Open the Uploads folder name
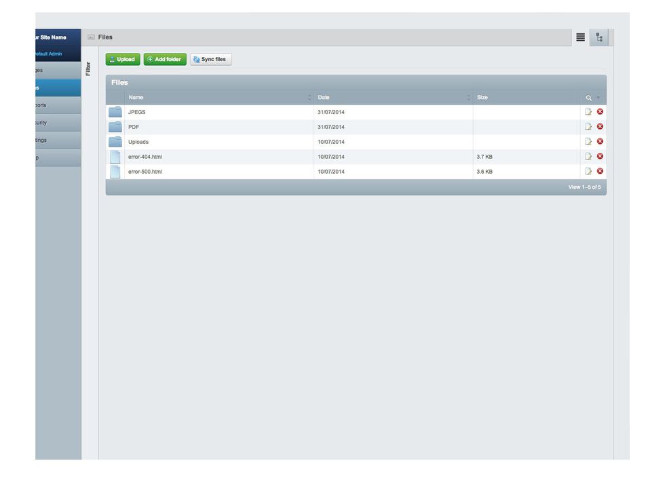 (x=138, y=142)
